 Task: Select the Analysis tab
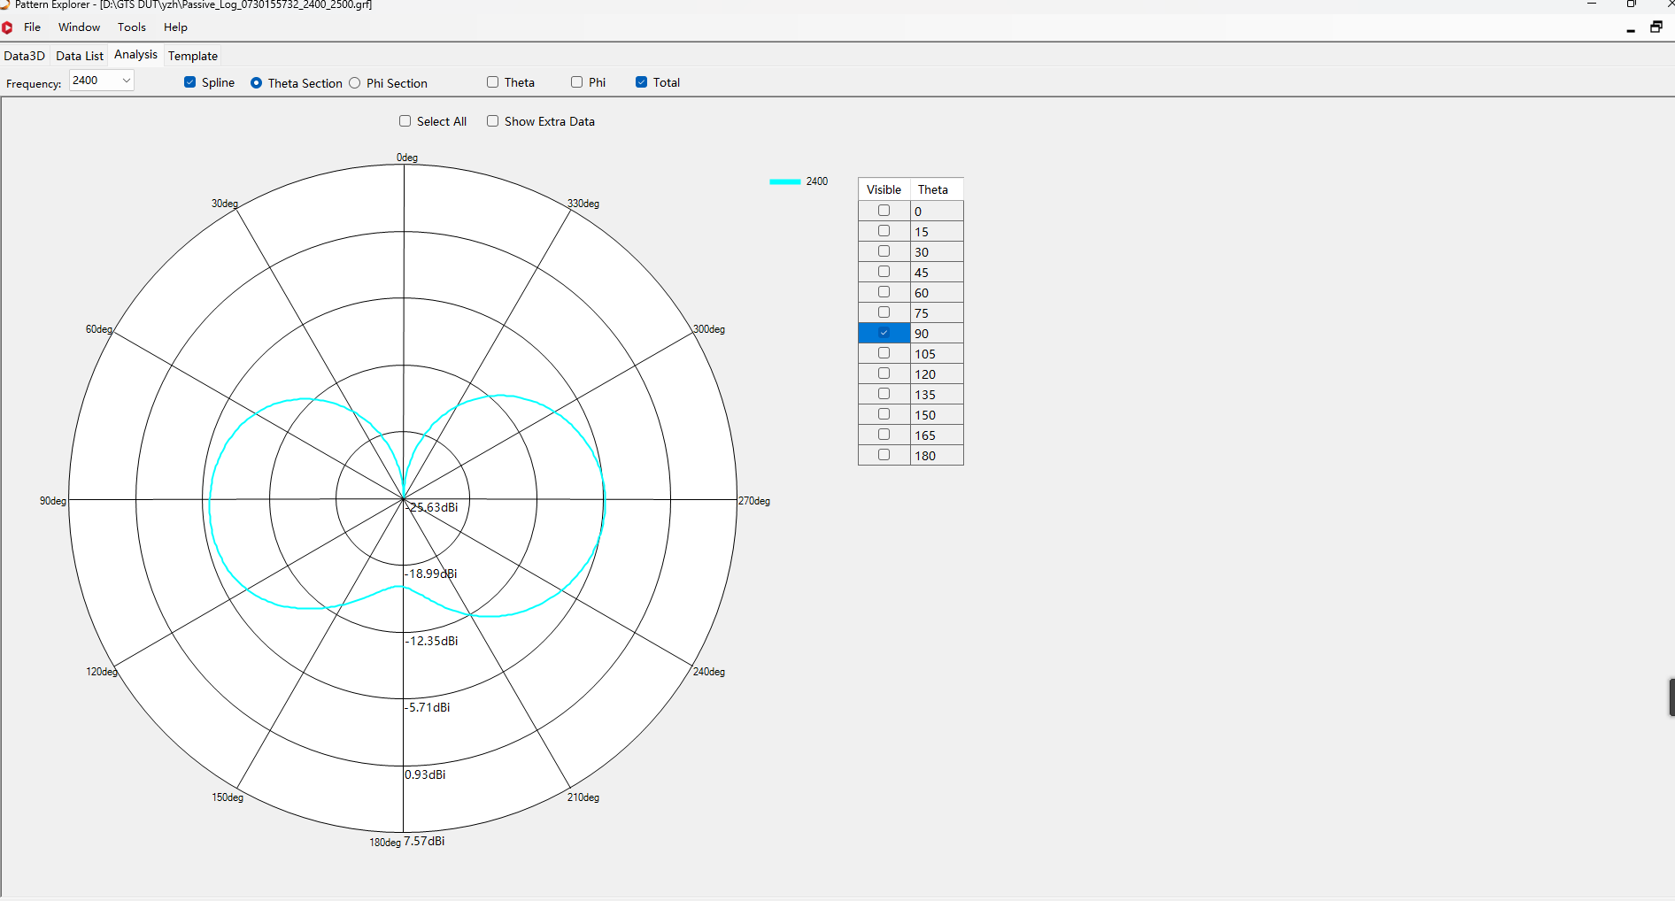pos(135,55)
